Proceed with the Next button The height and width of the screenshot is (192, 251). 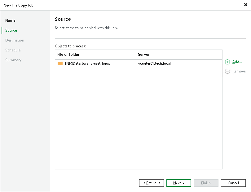tap(179, 183)
